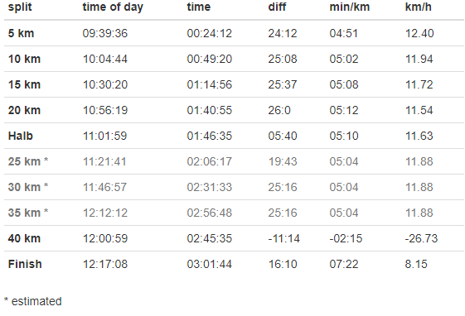Click the 'time of day' column header
Image resolution: width=465 pixels, height=316 pixels.
click(x=113, y=7)
